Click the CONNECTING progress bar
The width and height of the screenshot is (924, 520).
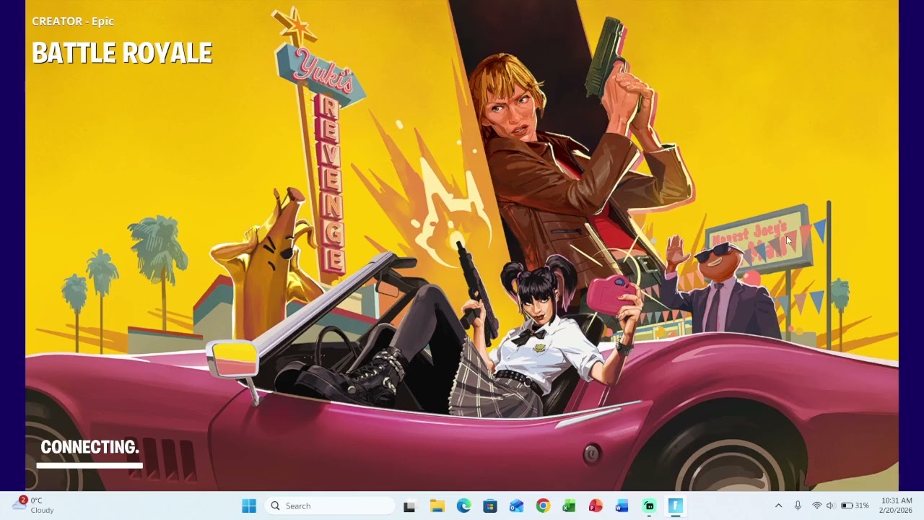pyautogui.click(x=90, y=466)
